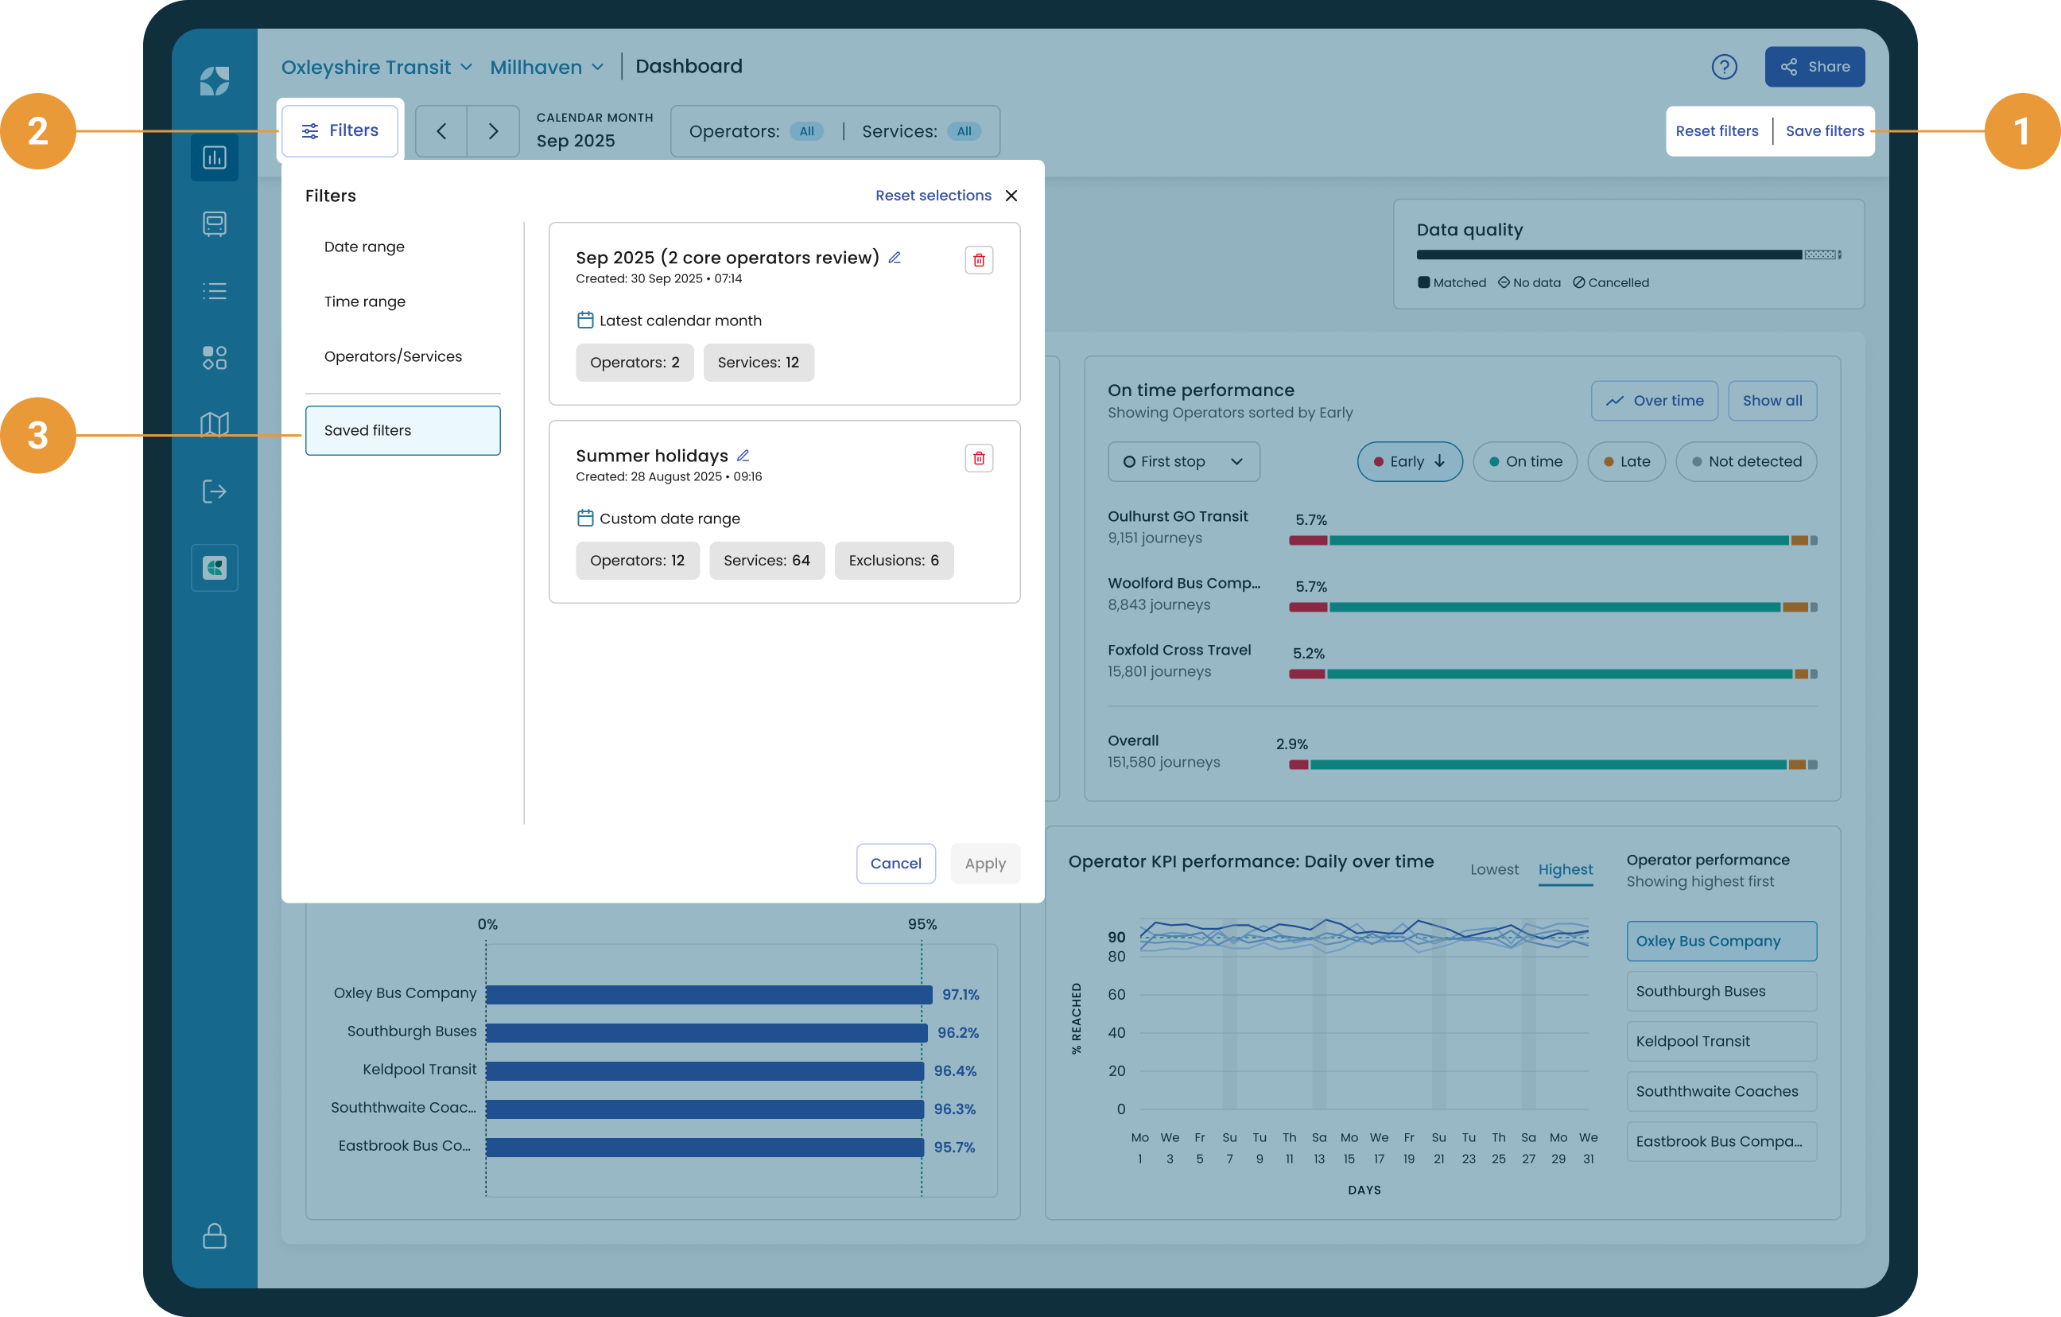Click the Reset selections link

pos(932,195)
